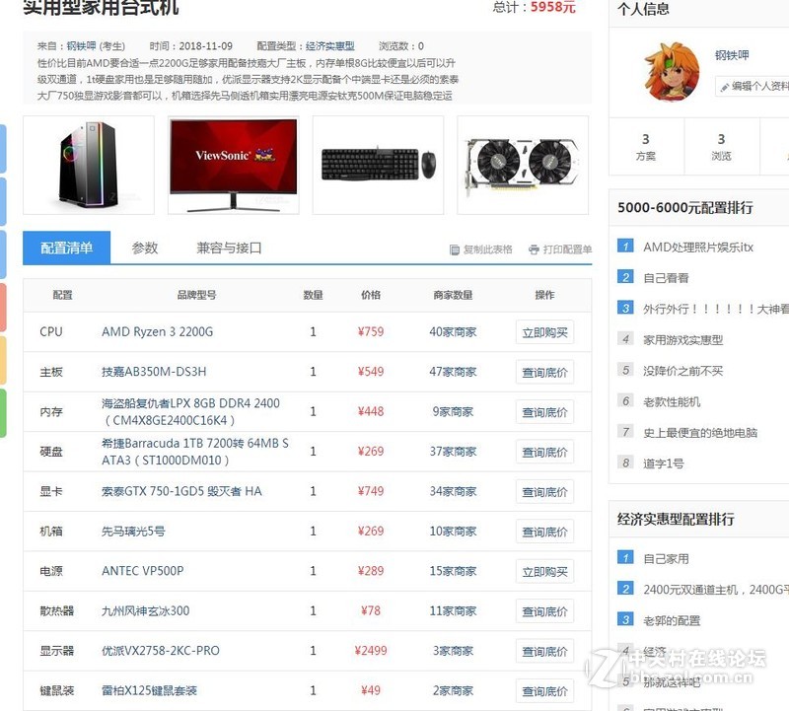Click total price 5958元
Image resolution: width=789 pixels, height=711 pixels.
coord(553,7)
